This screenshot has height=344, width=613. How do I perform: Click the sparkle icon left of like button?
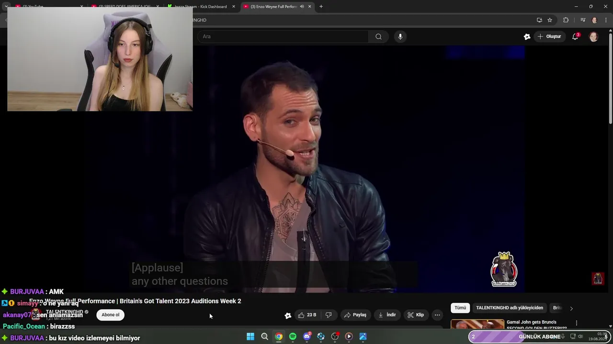point(287,315)
